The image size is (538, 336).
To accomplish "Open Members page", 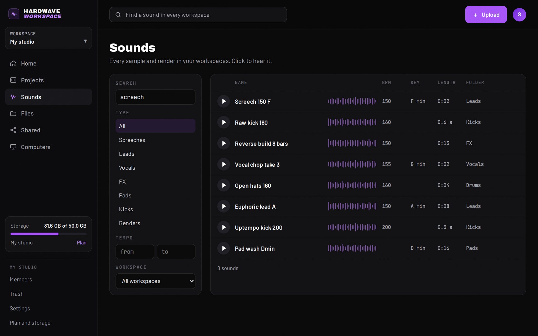I will [21, 280].
